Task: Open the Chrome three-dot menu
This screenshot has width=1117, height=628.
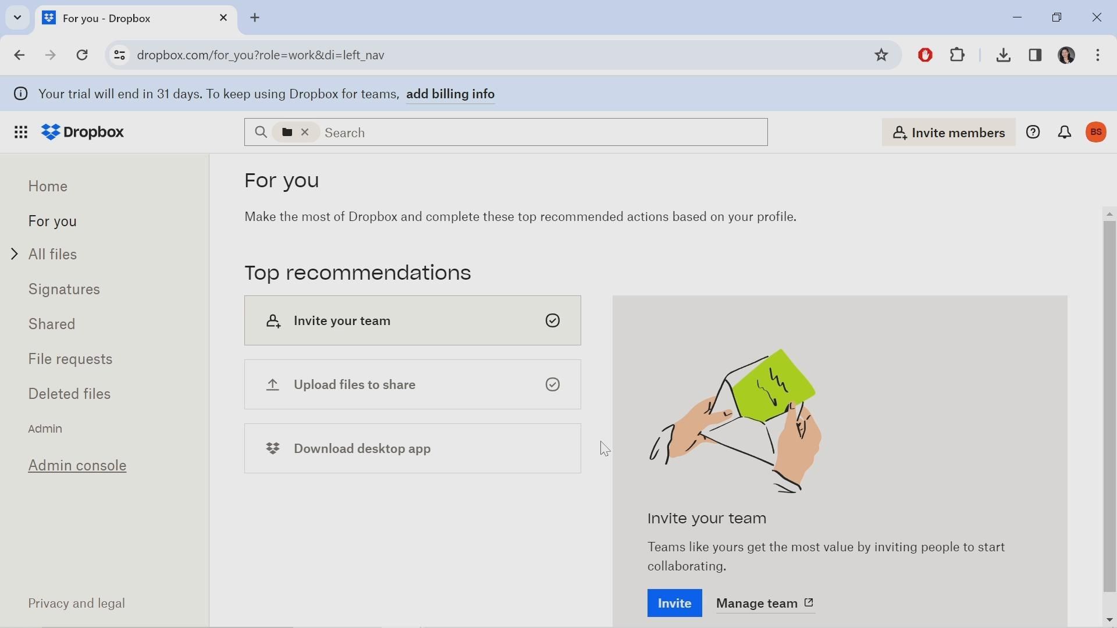Action: pos(1098,55)
